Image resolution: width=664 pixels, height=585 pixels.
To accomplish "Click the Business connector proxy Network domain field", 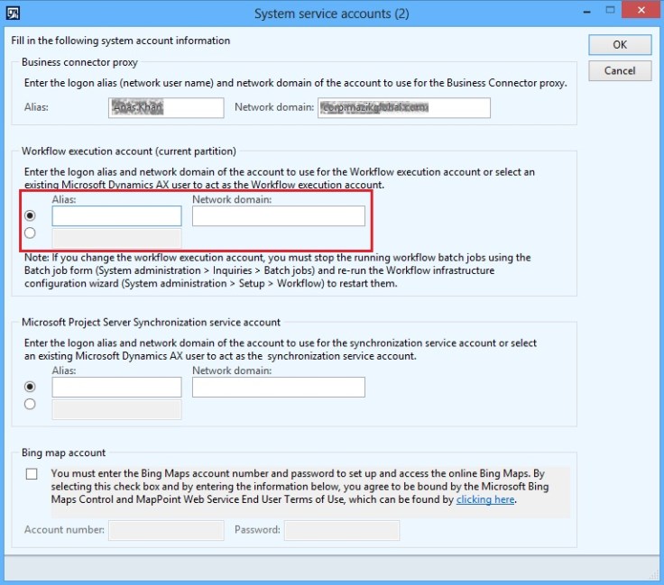I will pyautogui.click(x=404, y=107).
